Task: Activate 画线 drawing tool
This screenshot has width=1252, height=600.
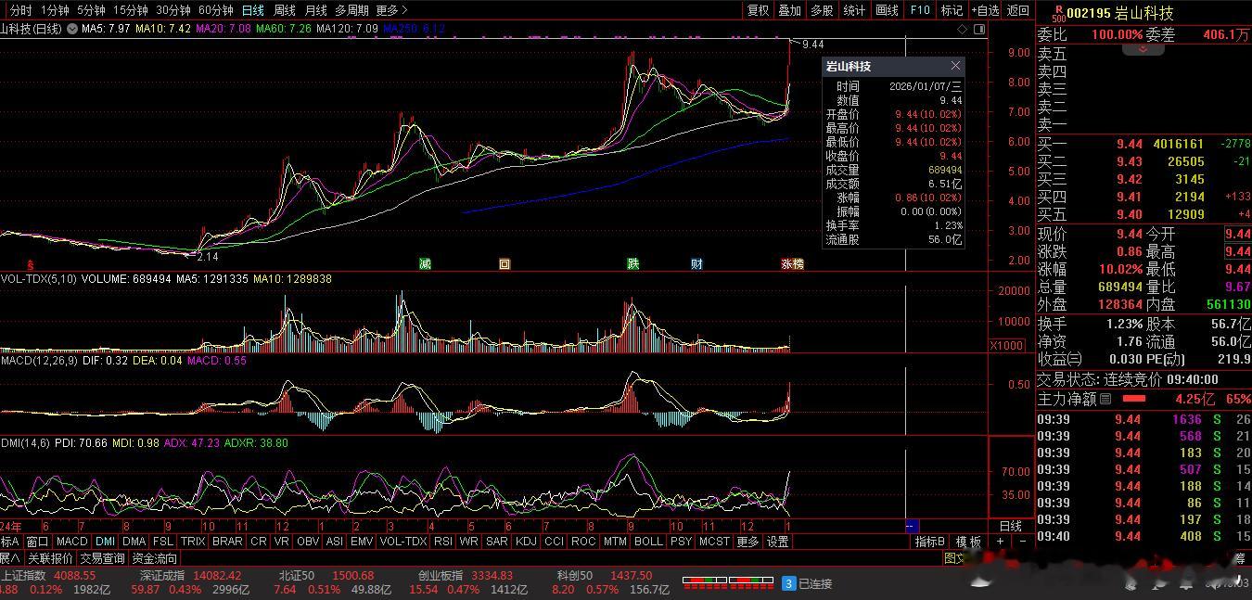Action: [x=888, y=10]
